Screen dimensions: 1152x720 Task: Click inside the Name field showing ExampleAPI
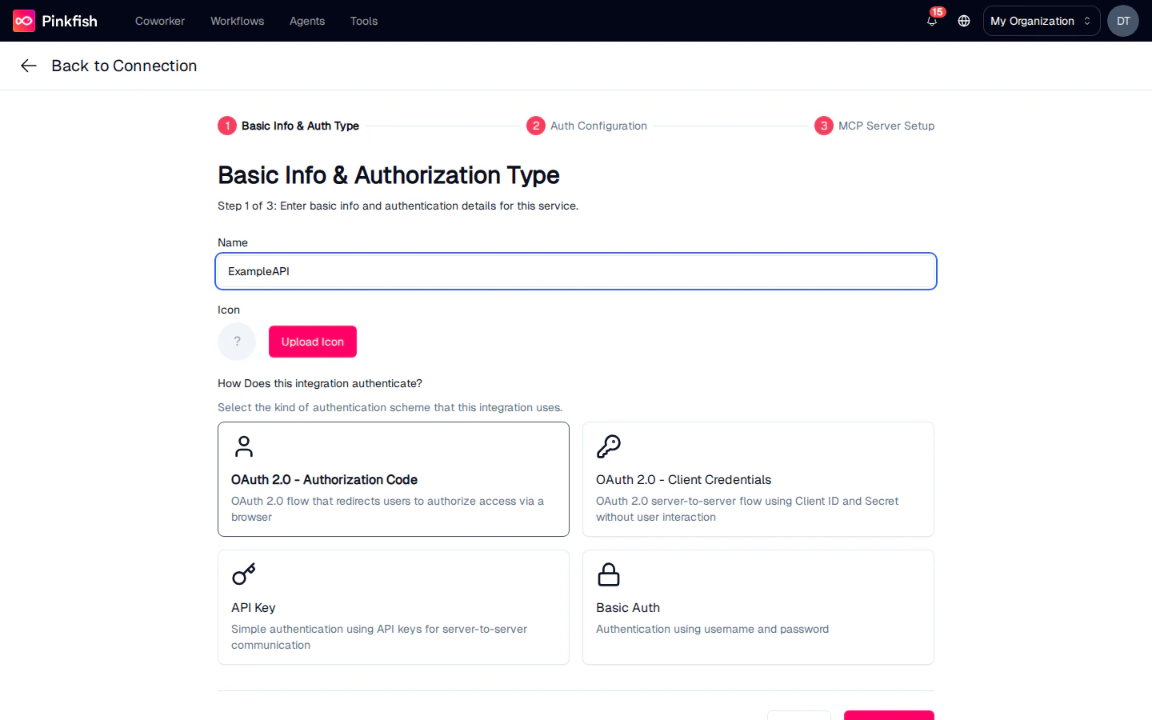pos(576,271)
